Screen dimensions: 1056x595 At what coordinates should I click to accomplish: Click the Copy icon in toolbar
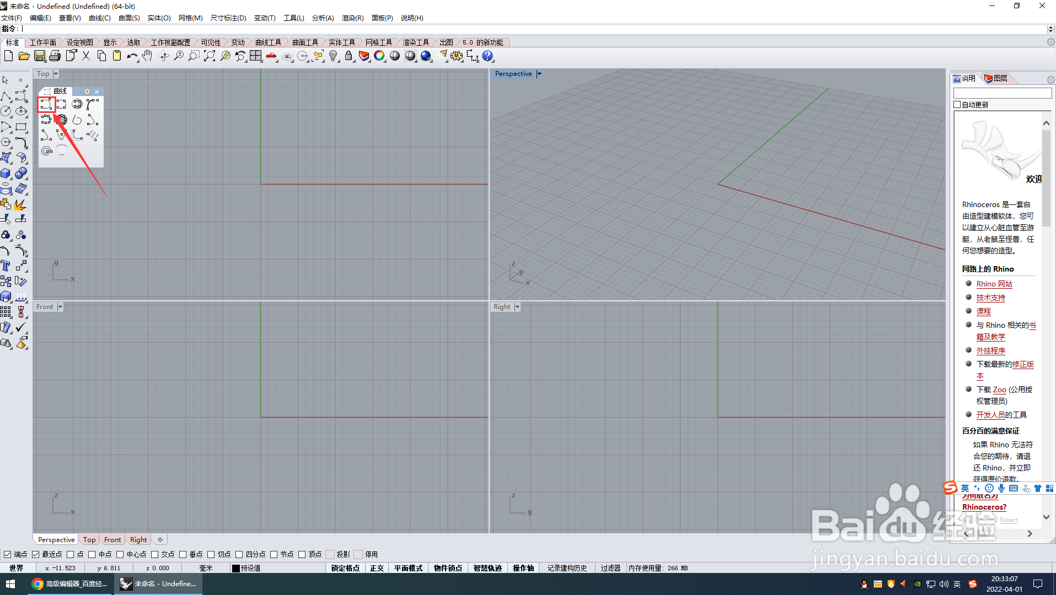coord(101,56)
